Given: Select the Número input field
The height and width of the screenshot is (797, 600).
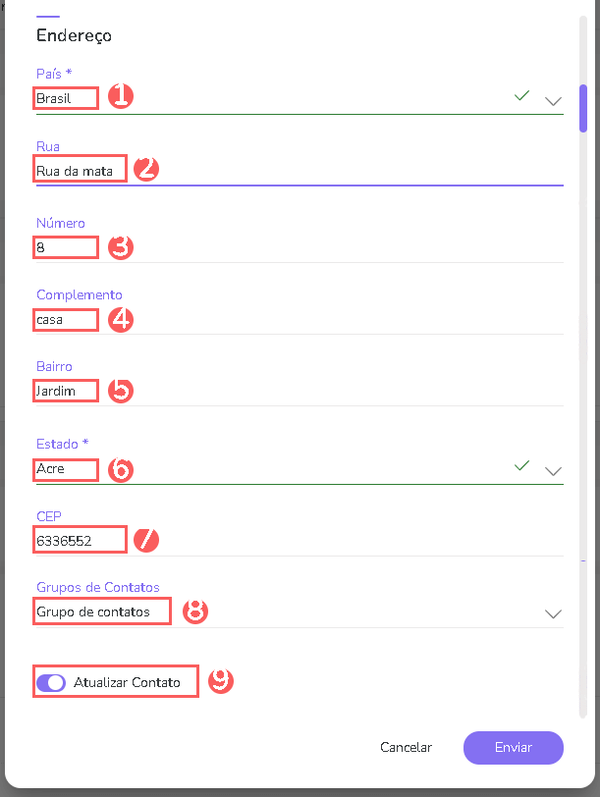Looking at the screenshot, I should (64, 247).
